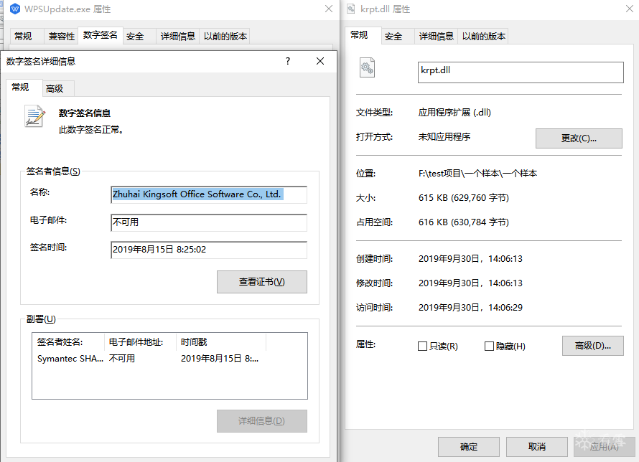Toggle the 隐藏(H) checkbox
This screenshot has width=639, height=462.
pos(489,346)
